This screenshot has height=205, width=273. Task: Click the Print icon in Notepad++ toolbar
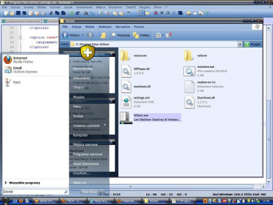[43, 13]
